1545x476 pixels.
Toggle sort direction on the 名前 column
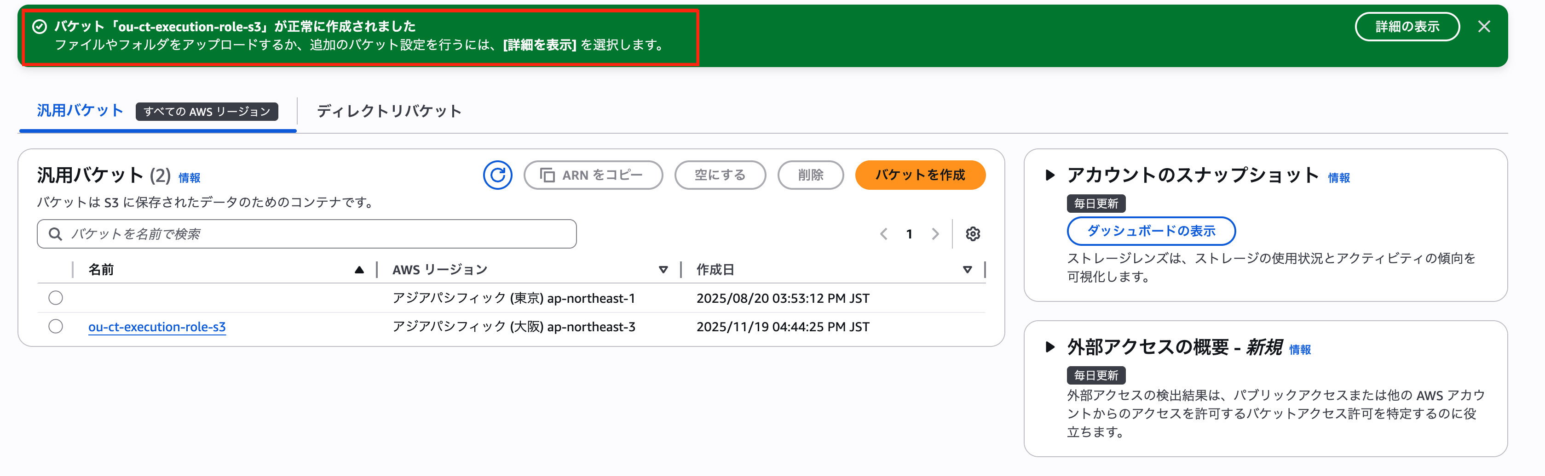[x=359, y=269]
